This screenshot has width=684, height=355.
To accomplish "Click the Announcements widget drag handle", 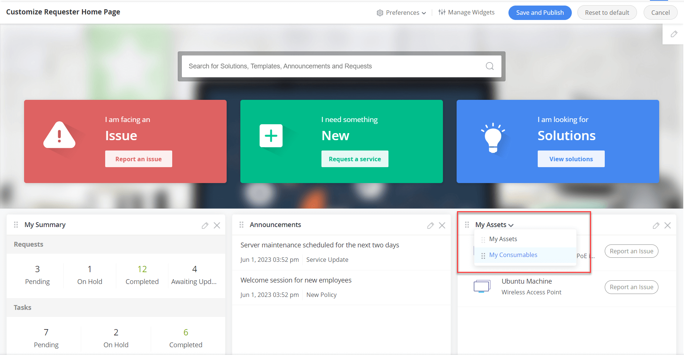I will (x=241, y=225).
